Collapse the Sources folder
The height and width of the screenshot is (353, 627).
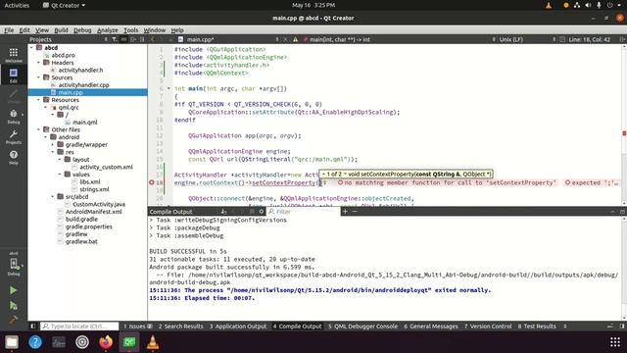point(39,77)
